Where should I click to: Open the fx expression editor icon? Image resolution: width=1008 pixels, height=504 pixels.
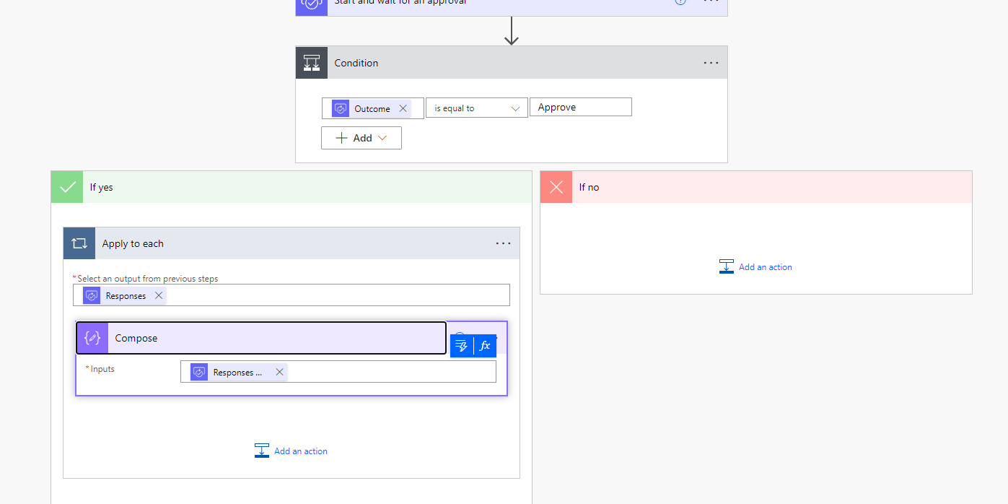click(x=485, y=345)
